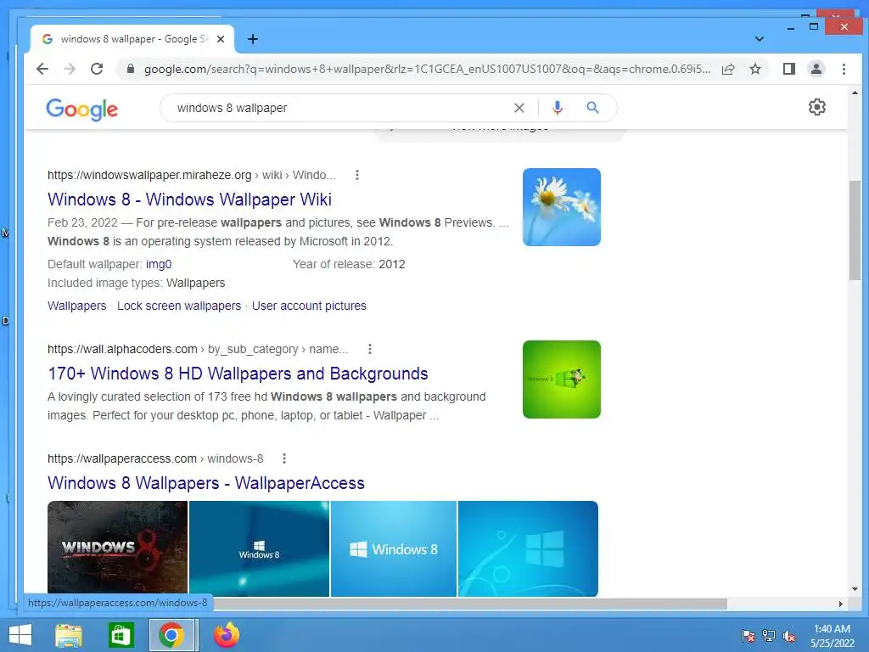Open the dark teal Windows 8 image
Viewport: 869px width, 652px height.
point(259,549)
